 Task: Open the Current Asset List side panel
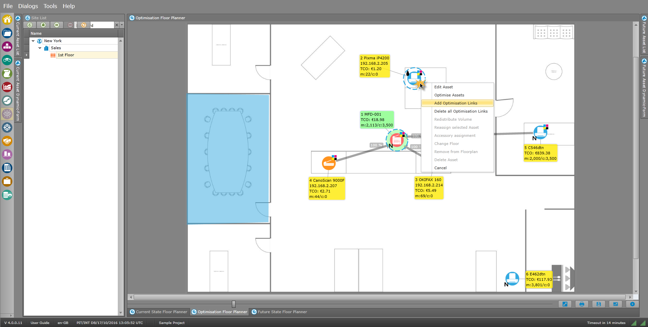pos(18,35)
